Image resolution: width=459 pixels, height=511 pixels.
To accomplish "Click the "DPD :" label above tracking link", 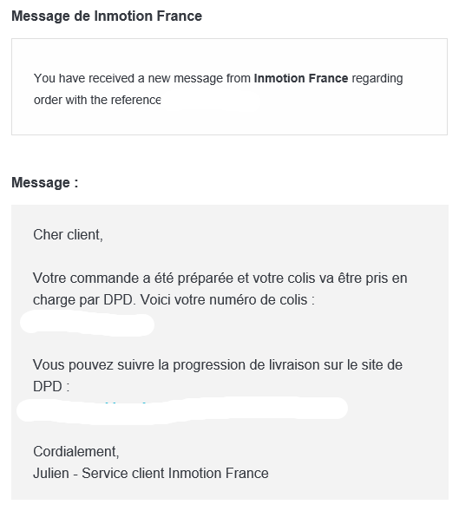I will coord(51,387).
